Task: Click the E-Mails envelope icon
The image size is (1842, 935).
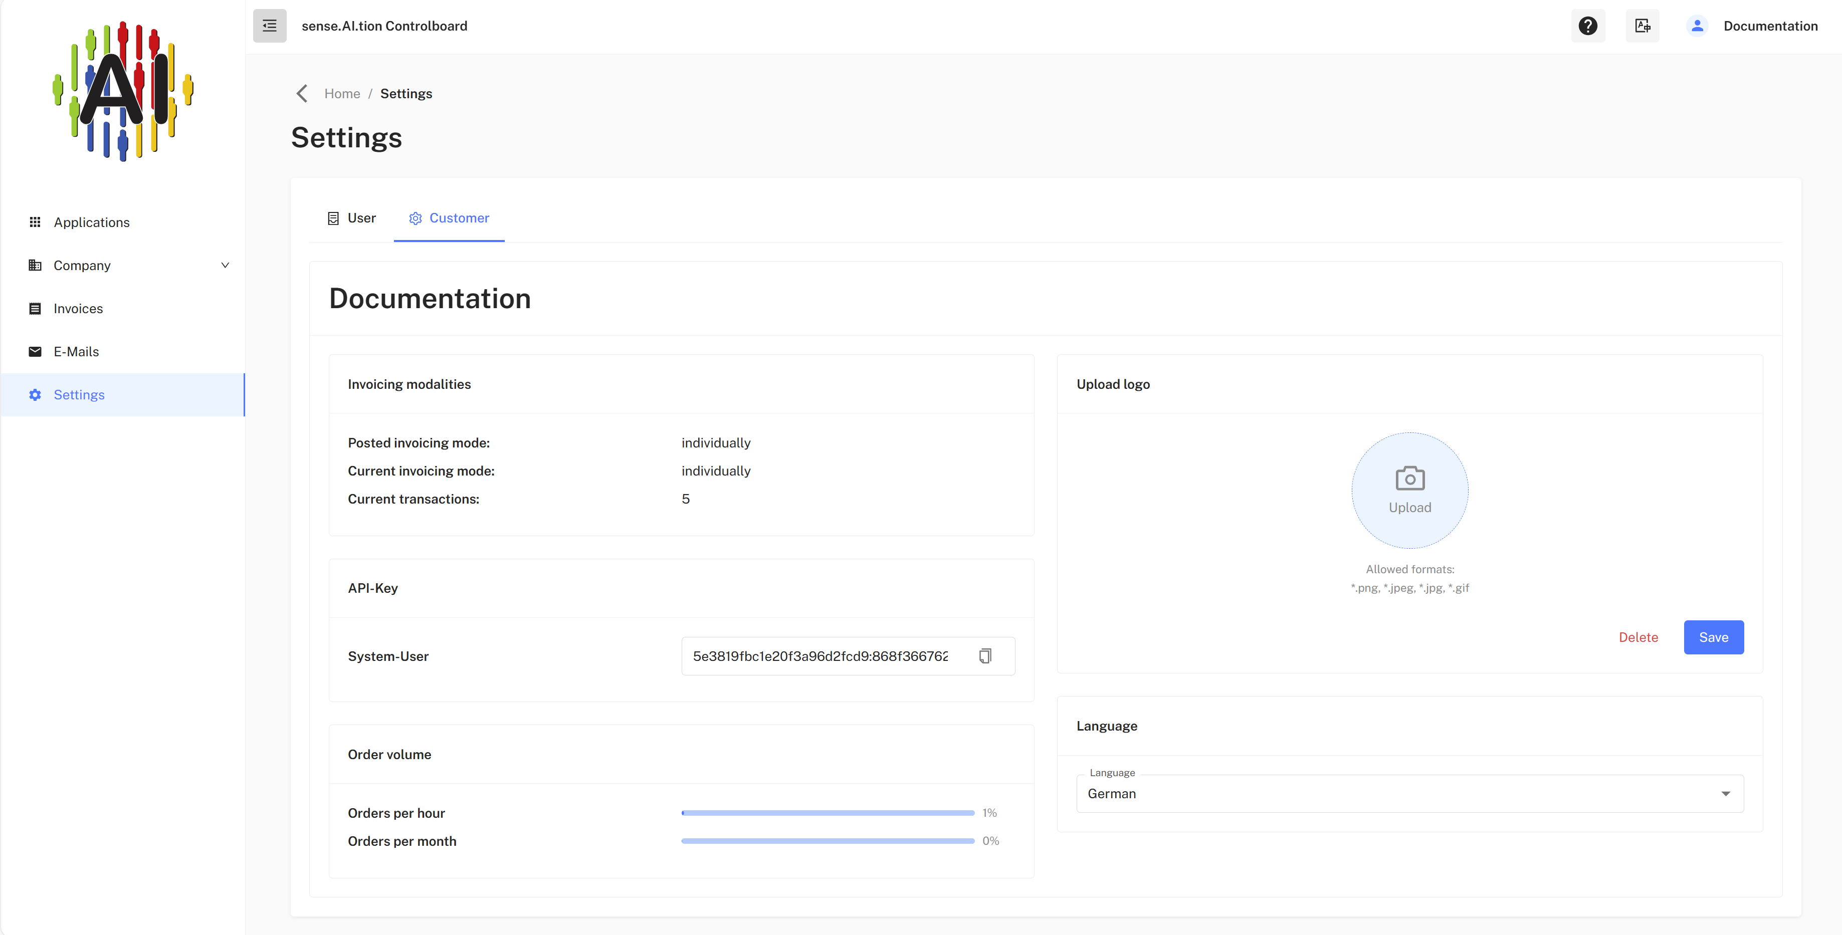Action: point(35,352)
